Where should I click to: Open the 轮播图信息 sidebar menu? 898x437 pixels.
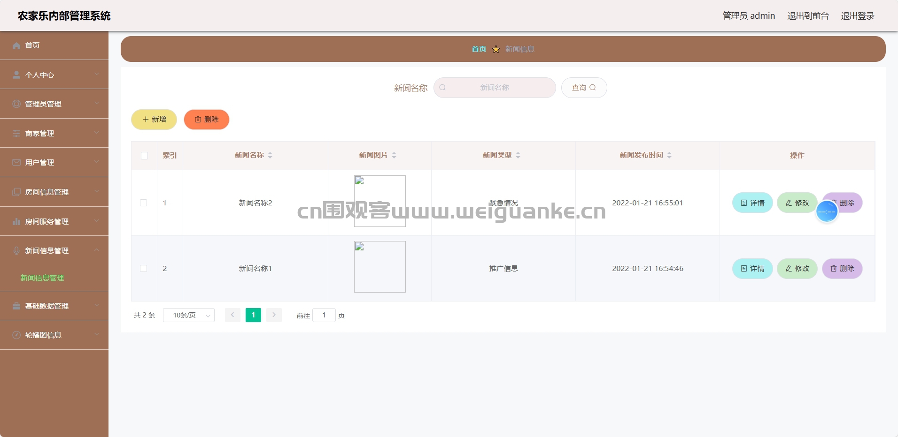pyautogui.click(x=54, y=335)
